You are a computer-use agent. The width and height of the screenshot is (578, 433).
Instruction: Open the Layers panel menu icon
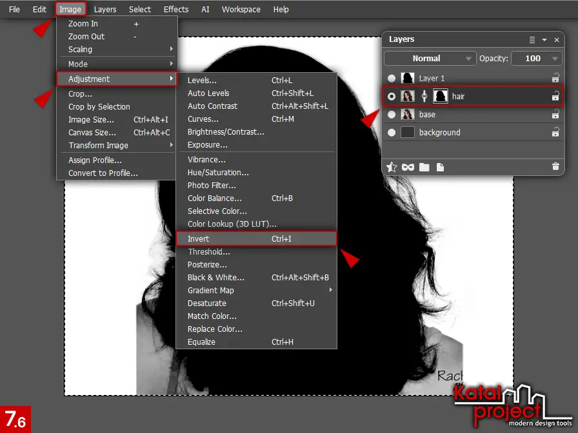[x=532, y=39]
